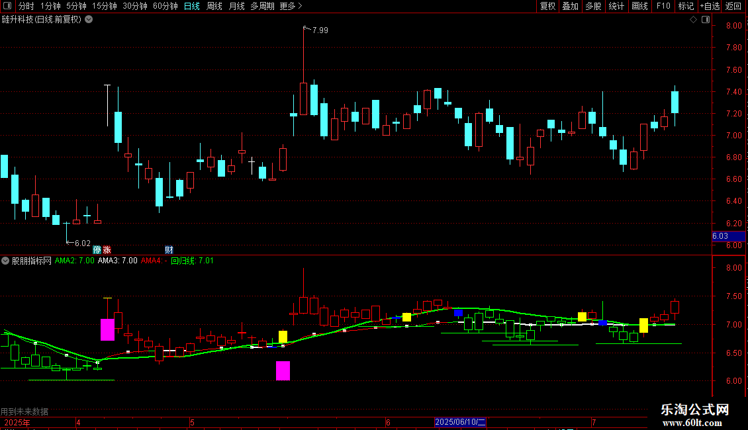Click the lower magenta signal block

[x=283, y=370]
